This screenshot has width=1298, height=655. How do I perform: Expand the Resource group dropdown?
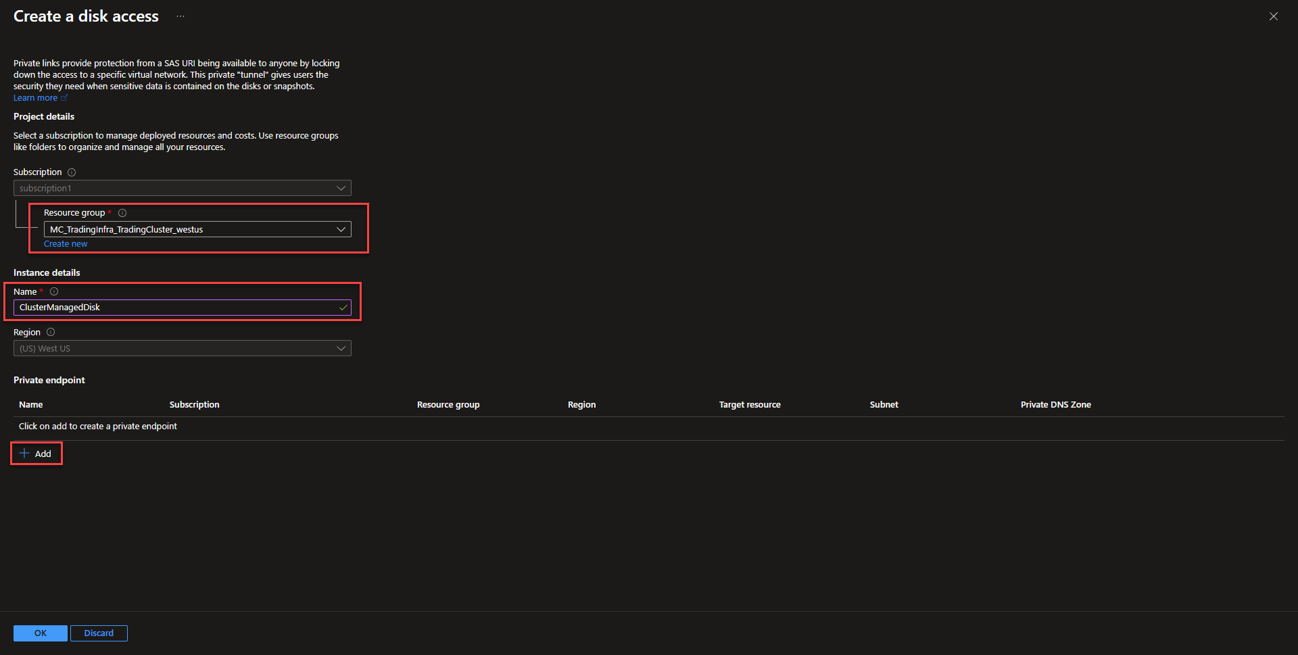point(197,230)
